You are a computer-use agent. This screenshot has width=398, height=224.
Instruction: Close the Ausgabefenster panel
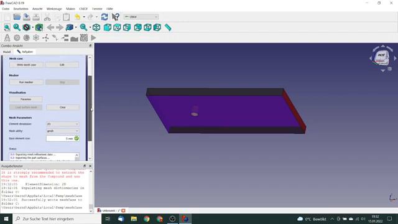click(x=90, y=166)
